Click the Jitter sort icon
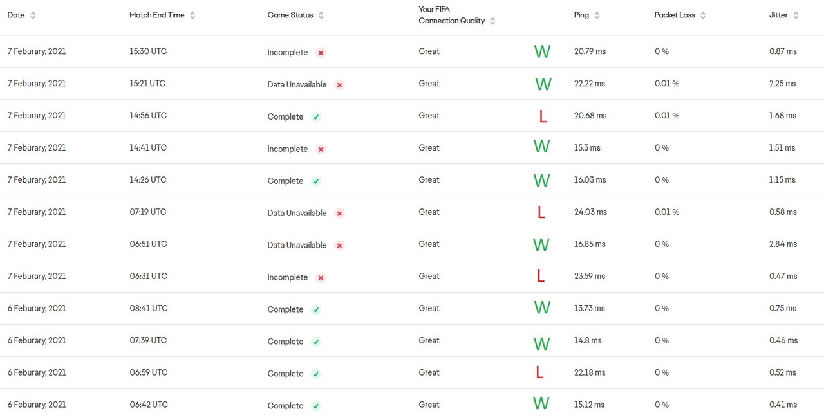The width and height of the screenshot is (824, 420). coord(796,15)
